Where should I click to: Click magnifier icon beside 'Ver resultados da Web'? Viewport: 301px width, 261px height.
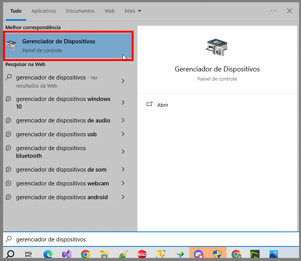8,77
